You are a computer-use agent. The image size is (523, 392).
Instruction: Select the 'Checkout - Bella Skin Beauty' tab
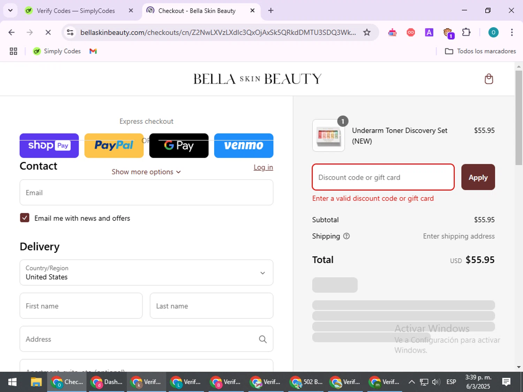(x=197, y=10)
